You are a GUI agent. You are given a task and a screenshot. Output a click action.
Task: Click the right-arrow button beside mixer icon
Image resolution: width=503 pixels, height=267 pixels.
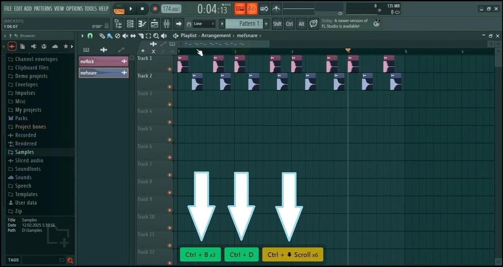[179, 24]
